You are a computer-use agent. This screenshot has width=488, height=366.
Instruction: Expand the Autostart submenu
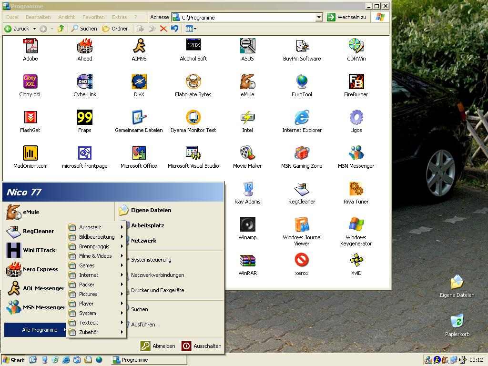pos(96,227)
